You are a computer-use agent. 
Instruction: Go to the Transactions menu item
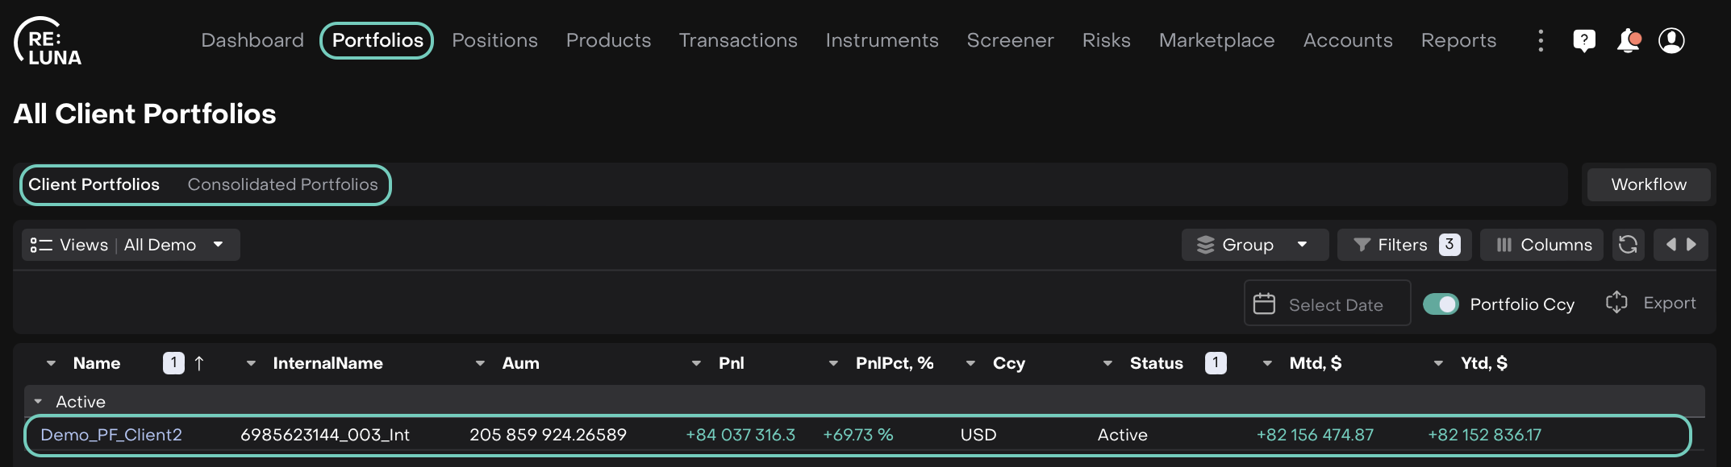coord(738,40)
